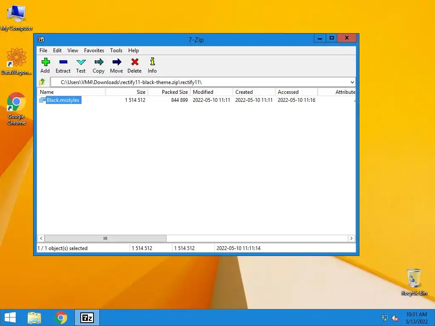This screenshot has height=326, width=435.
Task: Click the packed size 844 899
Action: tap(180, 100)
